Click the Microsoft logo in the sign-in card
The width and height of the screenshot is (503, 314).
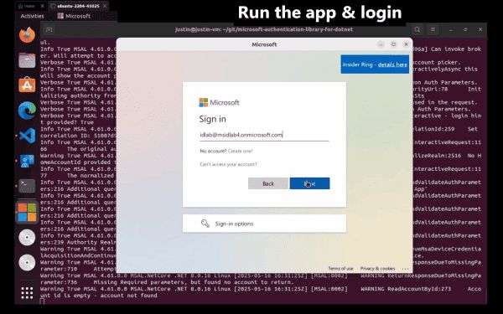219,102
